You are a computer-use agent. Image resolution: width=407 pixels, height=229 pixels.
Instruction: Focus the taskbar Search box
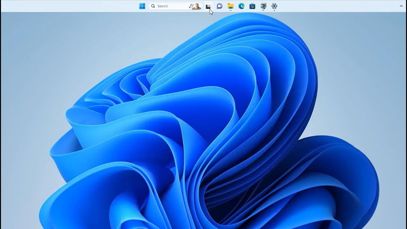175,6
